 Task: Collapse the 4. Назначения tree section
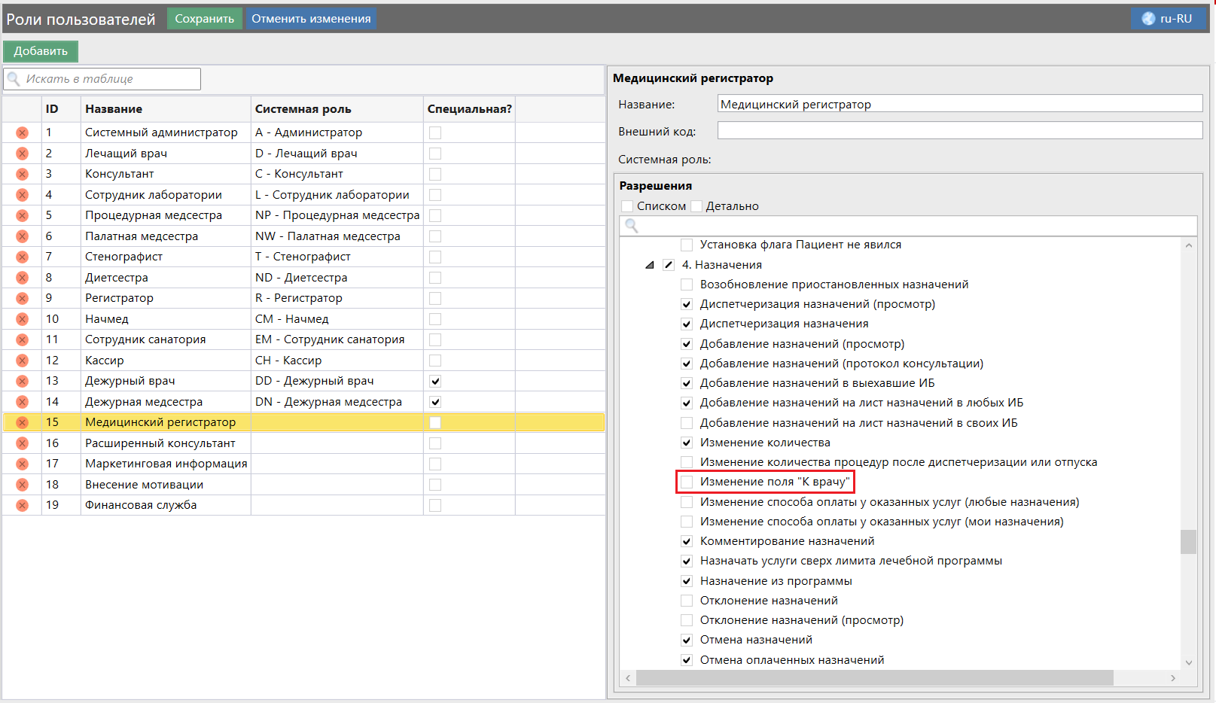(x=649, y=265)
